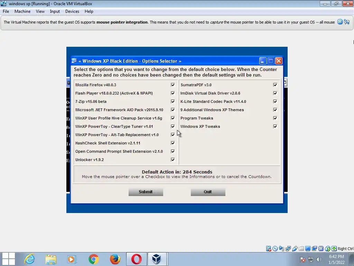Launch Firefox from taskbar
Image resolution: width=354 pixels, height=266 pixels.
[115, 259]
